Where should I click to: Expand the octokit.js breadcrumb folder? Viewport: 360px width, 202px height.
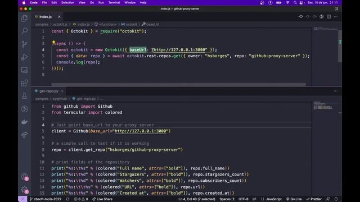60,24
